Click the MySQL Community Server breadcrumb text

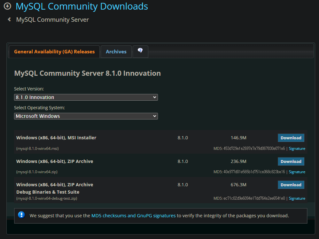point(52,19)
